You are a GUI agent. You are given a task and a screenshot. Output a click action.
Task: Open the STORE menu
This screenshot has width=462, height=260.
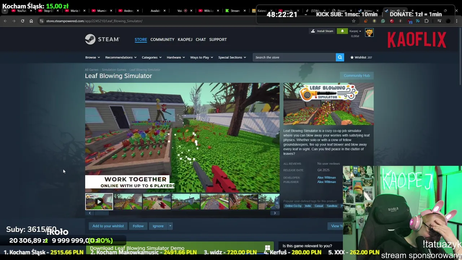tap(141, 39)
